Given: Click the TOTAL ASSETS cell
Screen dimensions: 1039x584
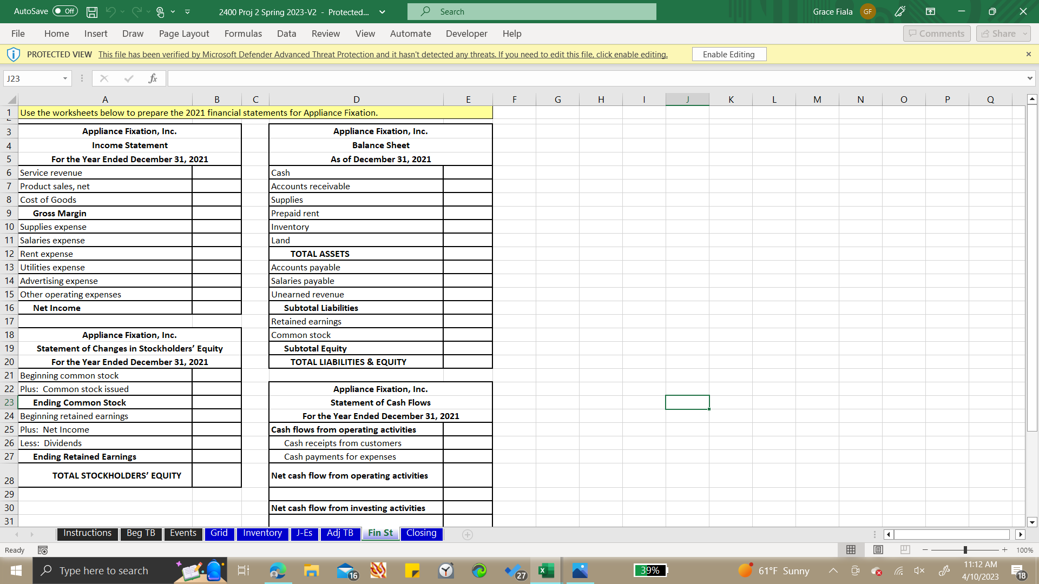Looking at the screenshot, I should [x=356, y=254].
